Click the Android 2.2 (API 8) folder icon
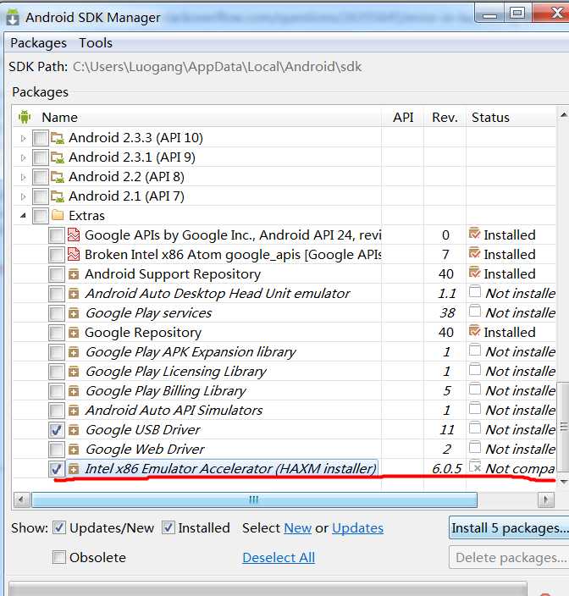Screen dimensions: 569x596 58,177
